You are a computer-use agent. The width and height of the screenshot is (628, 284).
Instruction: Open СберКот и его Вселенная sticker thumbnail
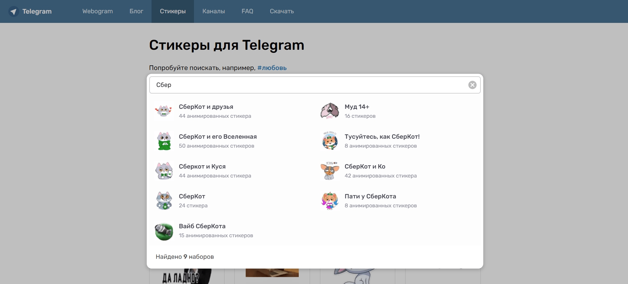[x=164, y=141]
